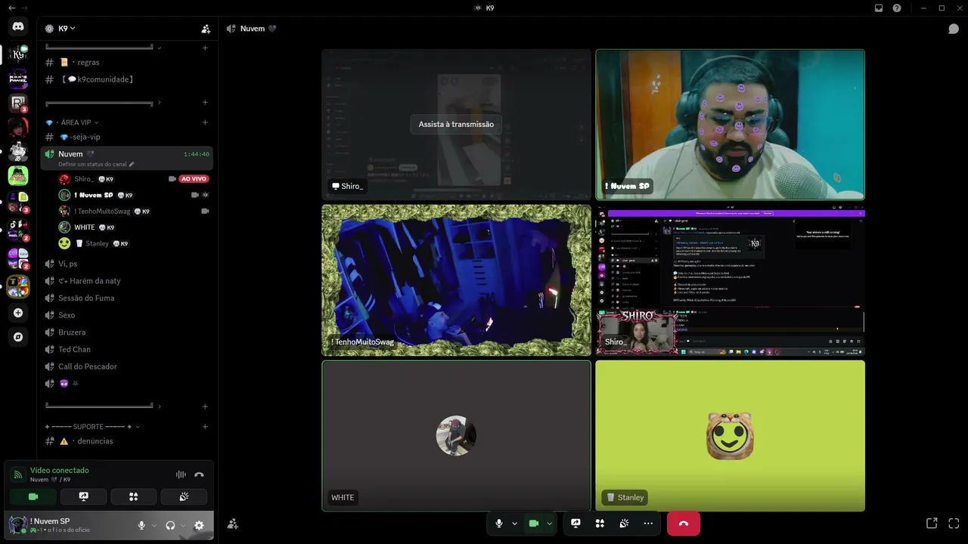Open the Help question mark icon
The width and height of the screenshot is (968, 544).
pyautogui.click(x=897, y=8)
